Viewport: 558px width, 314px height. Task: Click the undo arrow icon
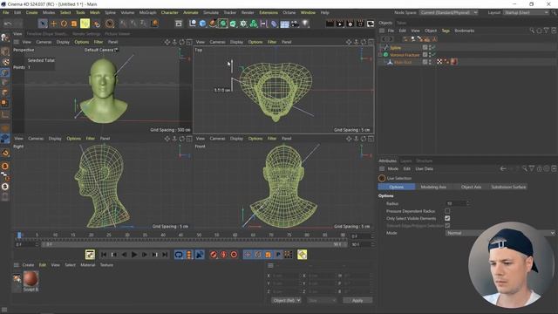coord(8,24)
